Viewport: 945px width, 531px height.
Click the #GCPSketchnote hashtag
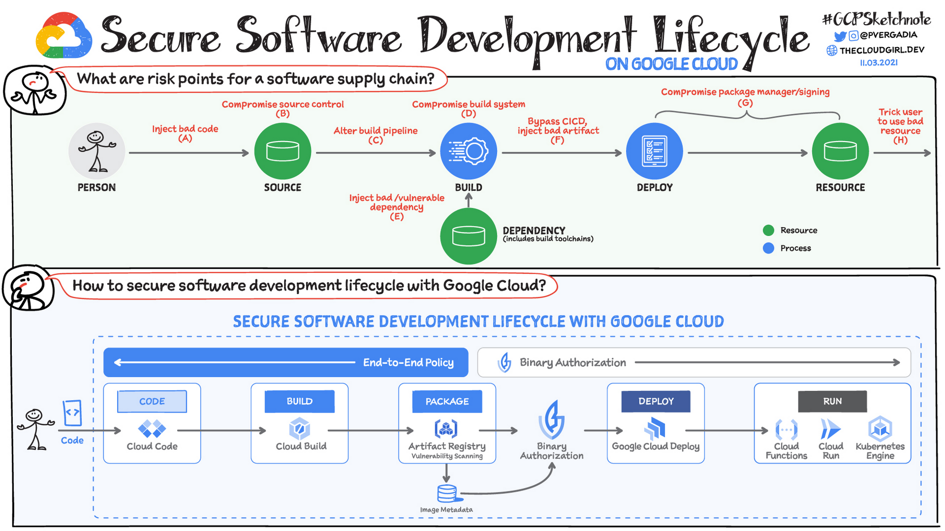coord(876,19)
